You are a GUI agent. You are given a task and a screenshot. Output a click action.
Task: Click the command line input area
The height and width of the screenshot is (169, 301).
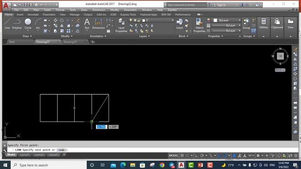[152, 150]
